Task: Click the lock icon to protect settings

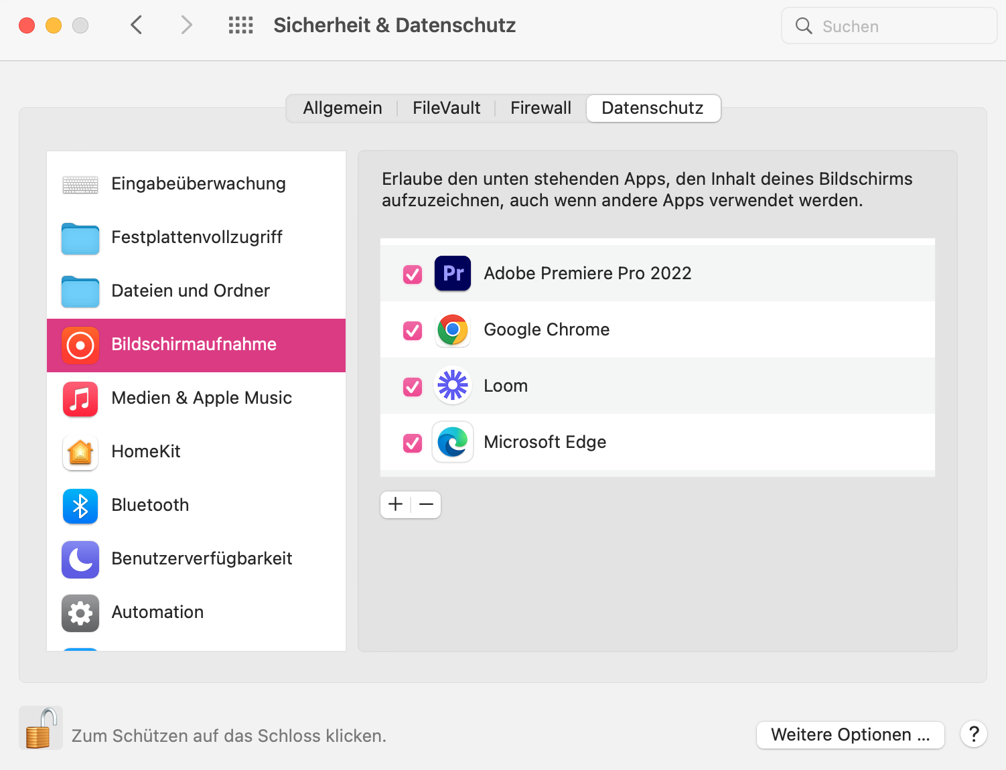Action: [40, 728]
